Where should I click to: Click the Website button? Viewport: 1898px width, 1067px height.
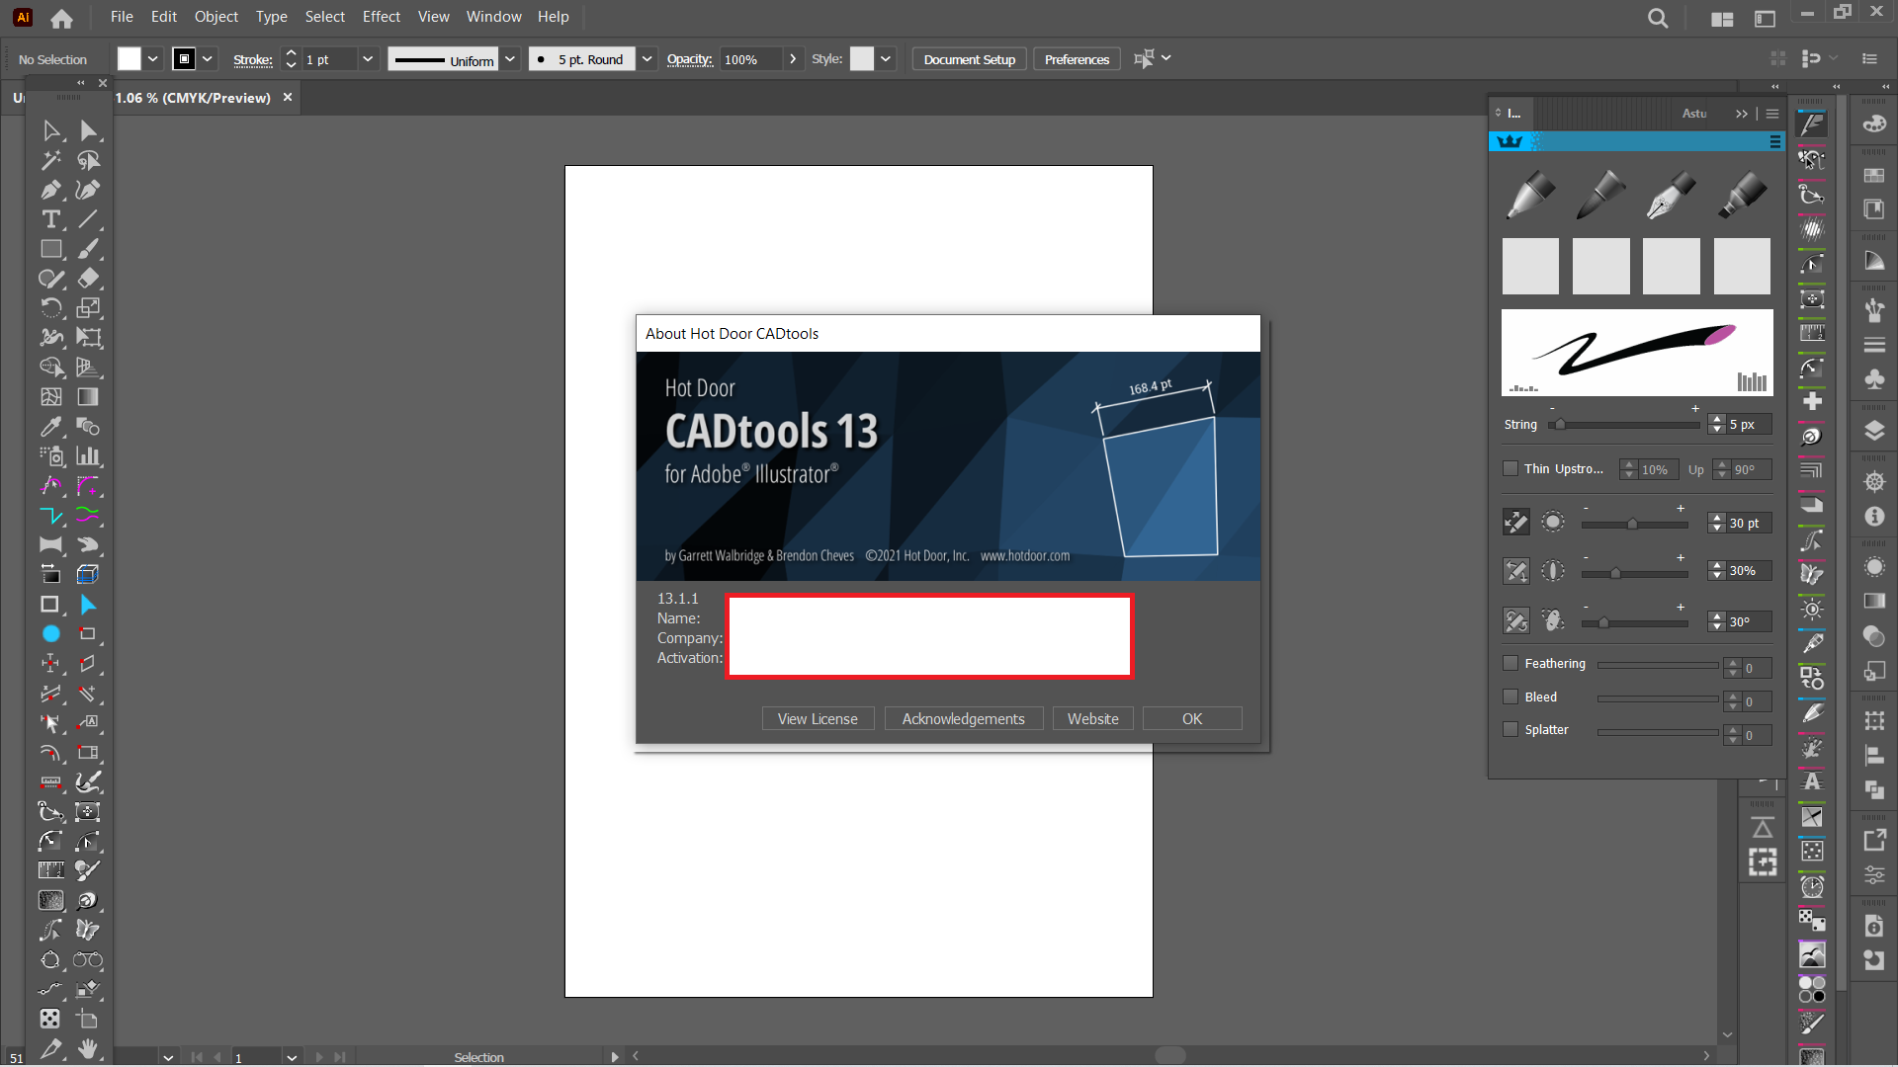(1092, 718)
